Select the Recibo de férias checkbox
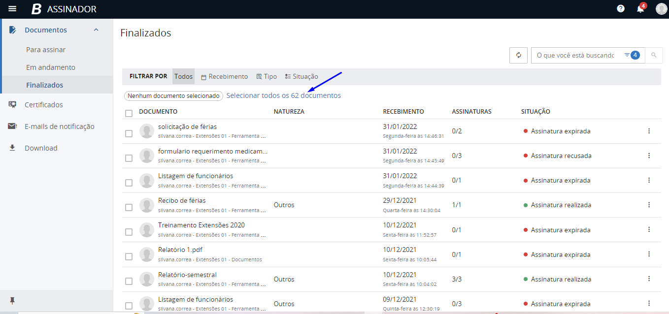The width and height of the screenshot is (669, 314). click(x=129, y=207)
